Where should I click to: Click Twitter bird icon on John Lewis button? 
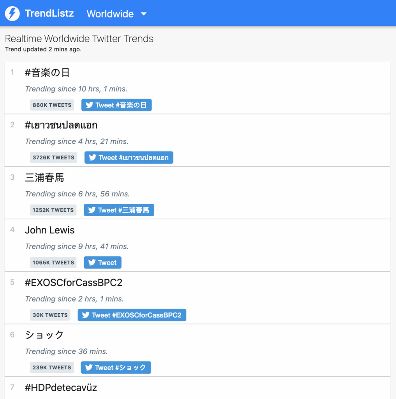pos(92,263)
